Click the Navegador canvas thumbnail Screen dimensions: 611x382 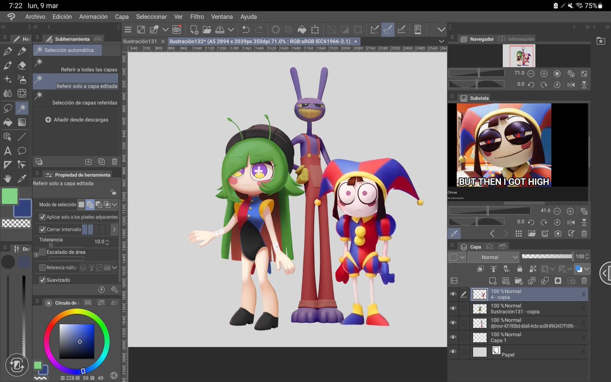pyautogui.click(x=519, y=55)
